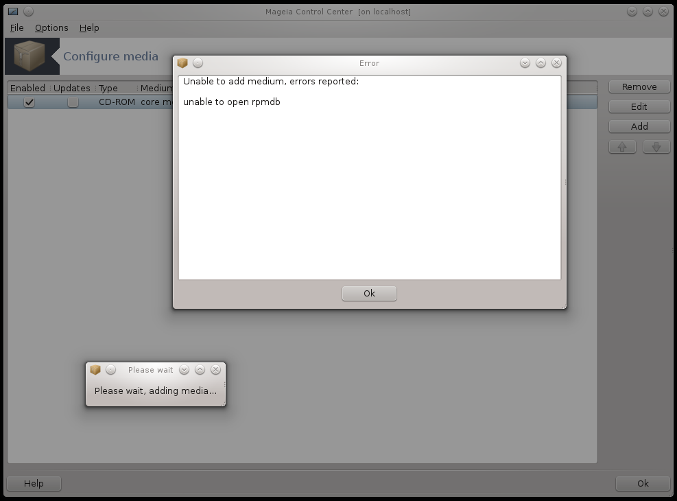The height and width of the screenshot is (501, 677).
Task: Click the Updates column header
Action: [72, 88]
